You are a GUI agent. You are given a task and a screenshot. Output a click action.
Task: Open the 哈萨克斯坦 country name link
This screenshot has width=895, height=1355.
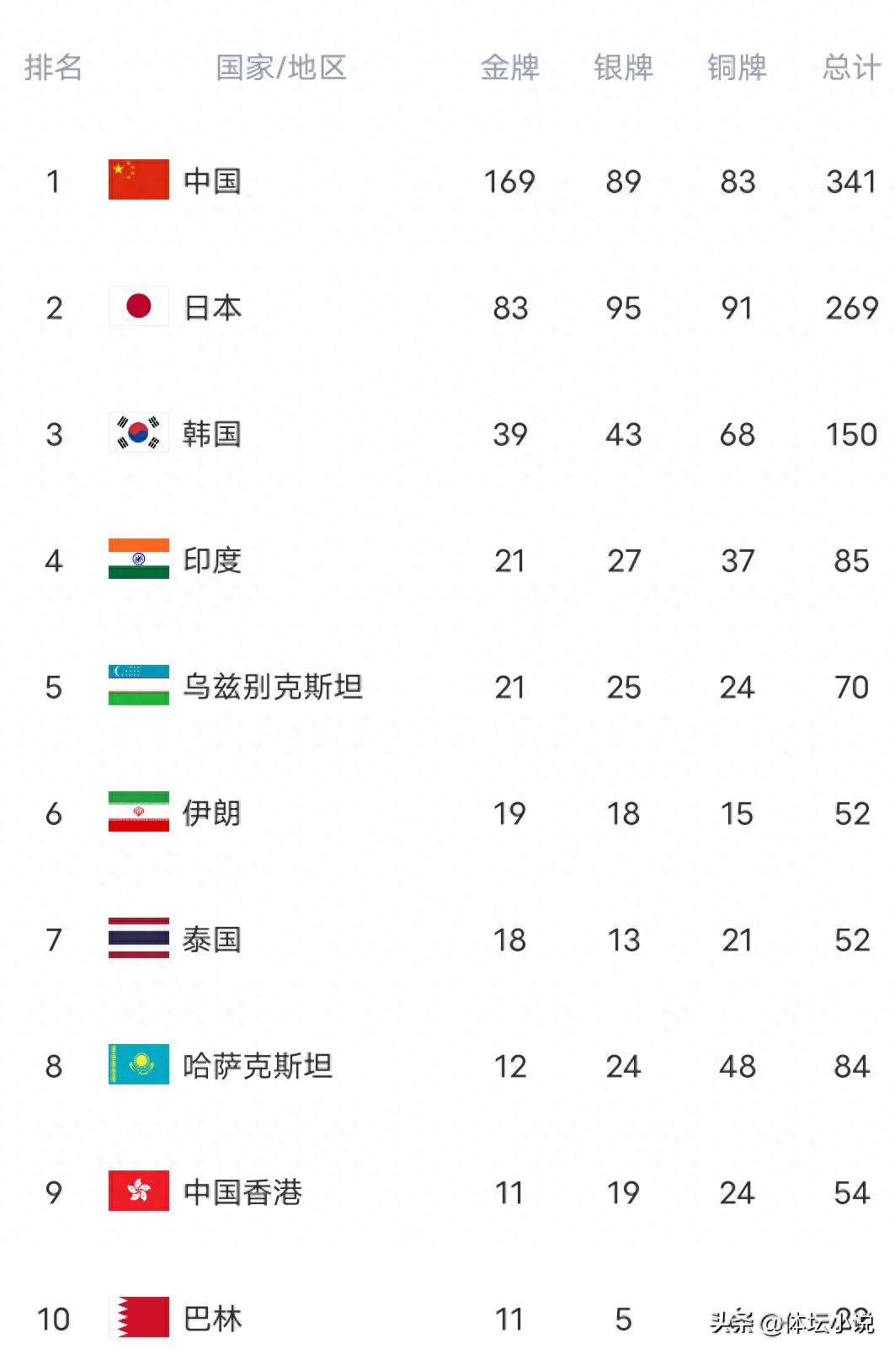pos(258,1066)
